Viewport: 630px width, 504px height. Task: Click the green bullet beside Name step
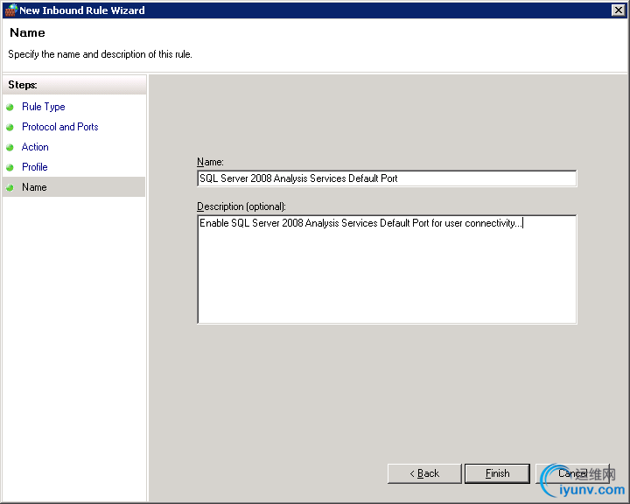click(10, 187)
